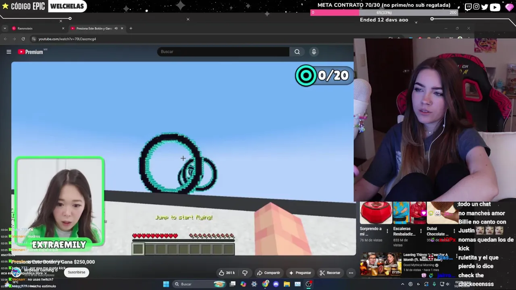The height and width of the screenshot is (290, 516).
Task: Click the Windows taskbar Buscar search box
Action: [200, 284]
